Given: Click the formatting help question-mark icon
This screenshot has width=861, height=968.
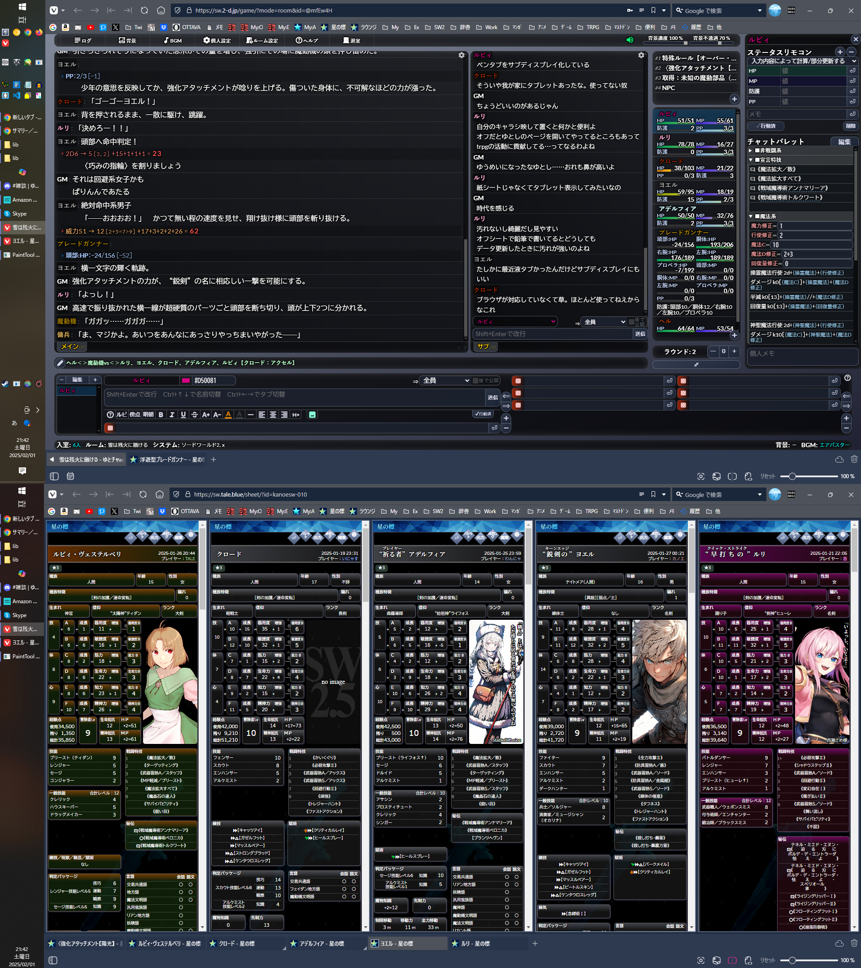Looking at the screenshot, I should (110, 415).
